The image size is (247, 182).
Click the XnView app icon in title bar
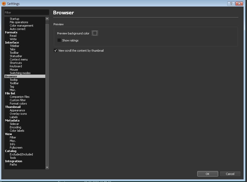[4, 3]
